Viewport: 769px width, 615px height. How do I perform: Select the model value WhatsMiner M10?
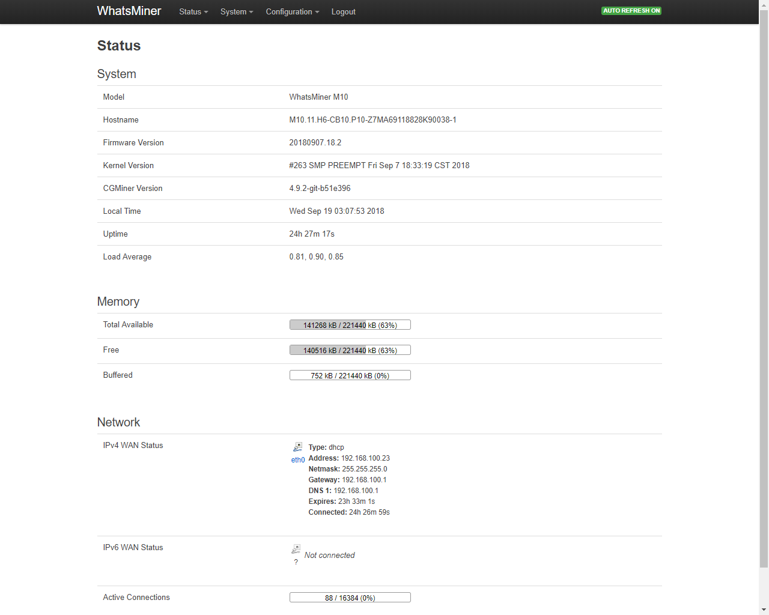tap(318, 97)
